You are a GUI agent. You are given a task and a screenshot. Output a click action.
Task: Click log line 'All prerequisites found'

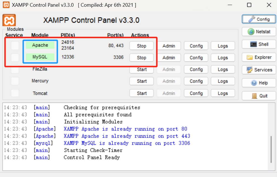[98, 115]
